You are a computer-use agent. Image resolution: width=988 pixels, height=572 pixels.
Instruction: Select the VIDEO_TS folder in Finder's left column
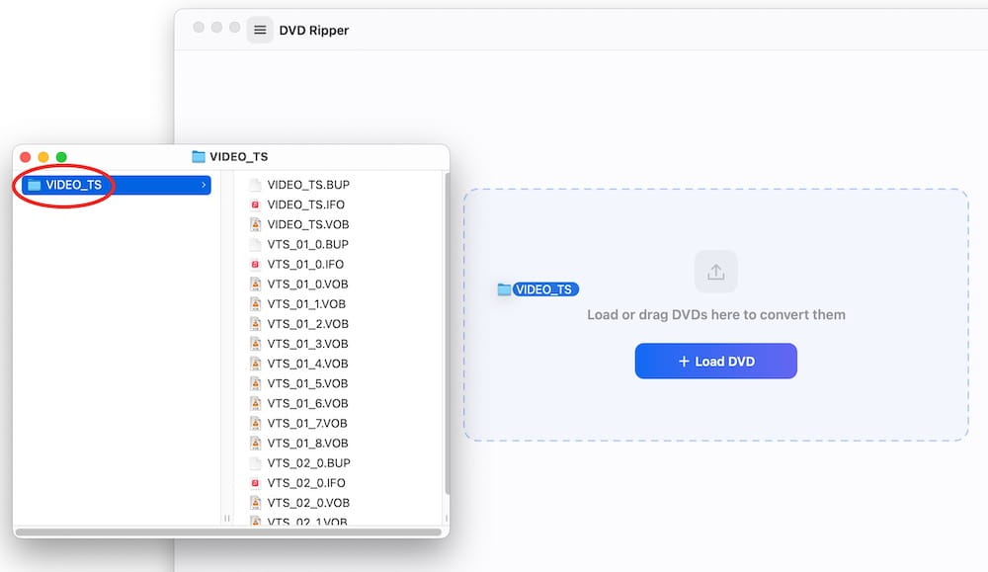point(116,185)
